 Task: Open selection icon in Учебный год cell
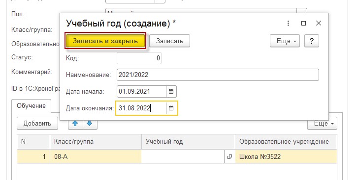point(229,156)
